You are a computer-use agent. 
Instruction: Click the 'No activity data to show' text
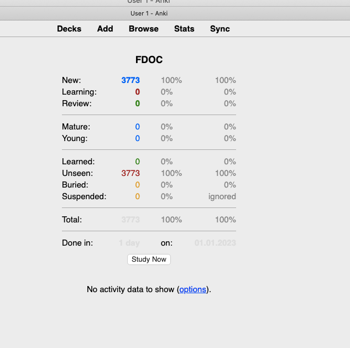tap(131, 289)
